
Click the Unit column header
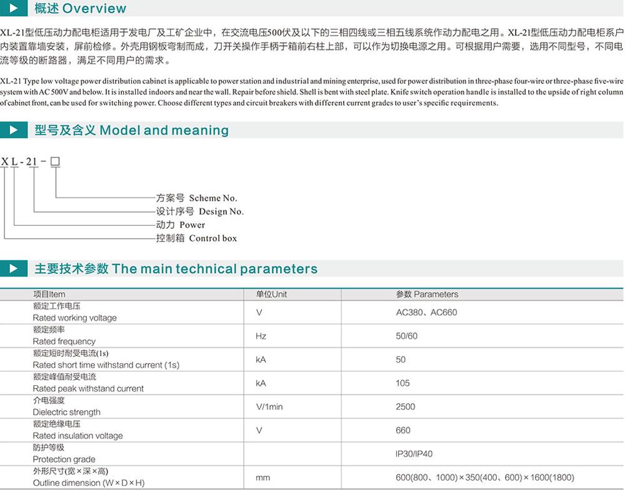(271, 294)
